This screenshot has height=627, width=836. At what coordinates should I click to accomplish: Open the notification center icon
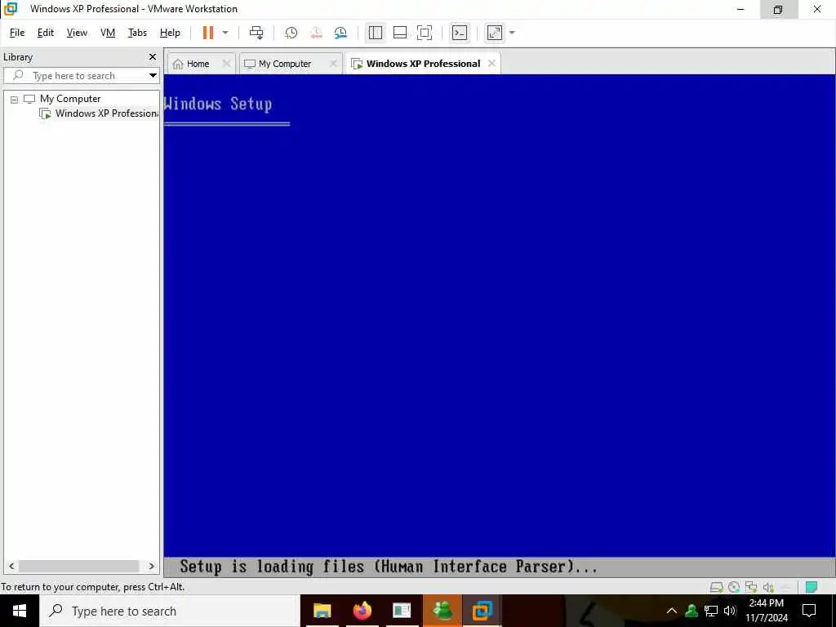tap(809, 611)
